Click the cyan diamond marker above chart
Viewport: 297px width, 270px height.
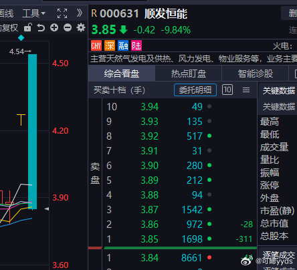point(21,38)
